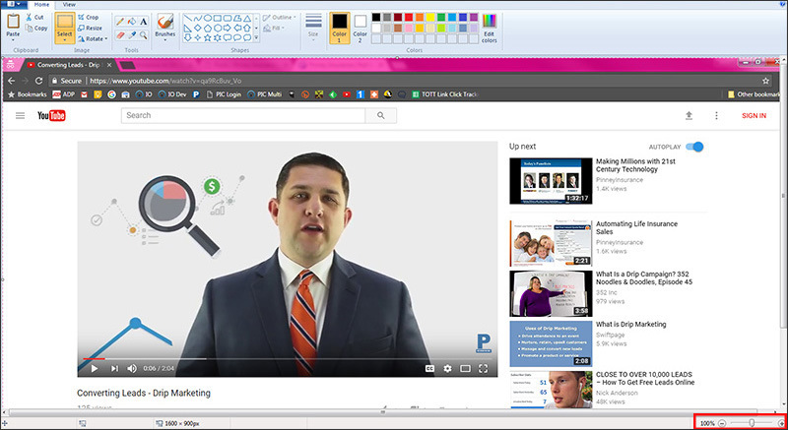This screenshot has width=788, height=430.
Task: Click the zoom slider handle in status bar
Action: coord(752,423)
